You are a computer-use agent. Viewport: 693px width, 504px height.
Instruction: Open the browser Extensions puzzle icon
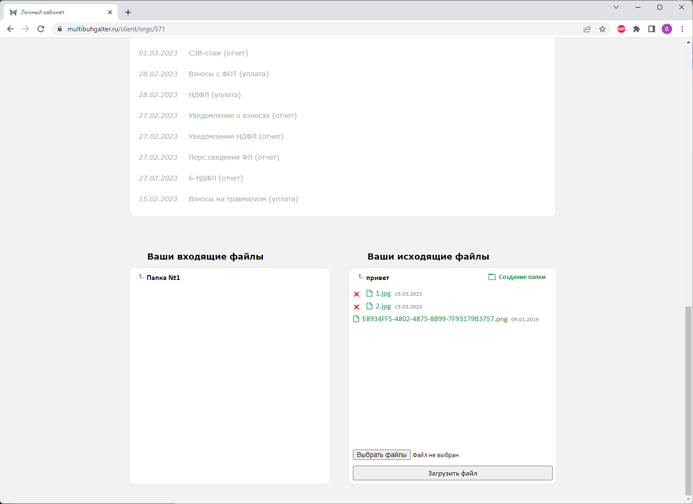pyautogui.click(x=637, y=29)
